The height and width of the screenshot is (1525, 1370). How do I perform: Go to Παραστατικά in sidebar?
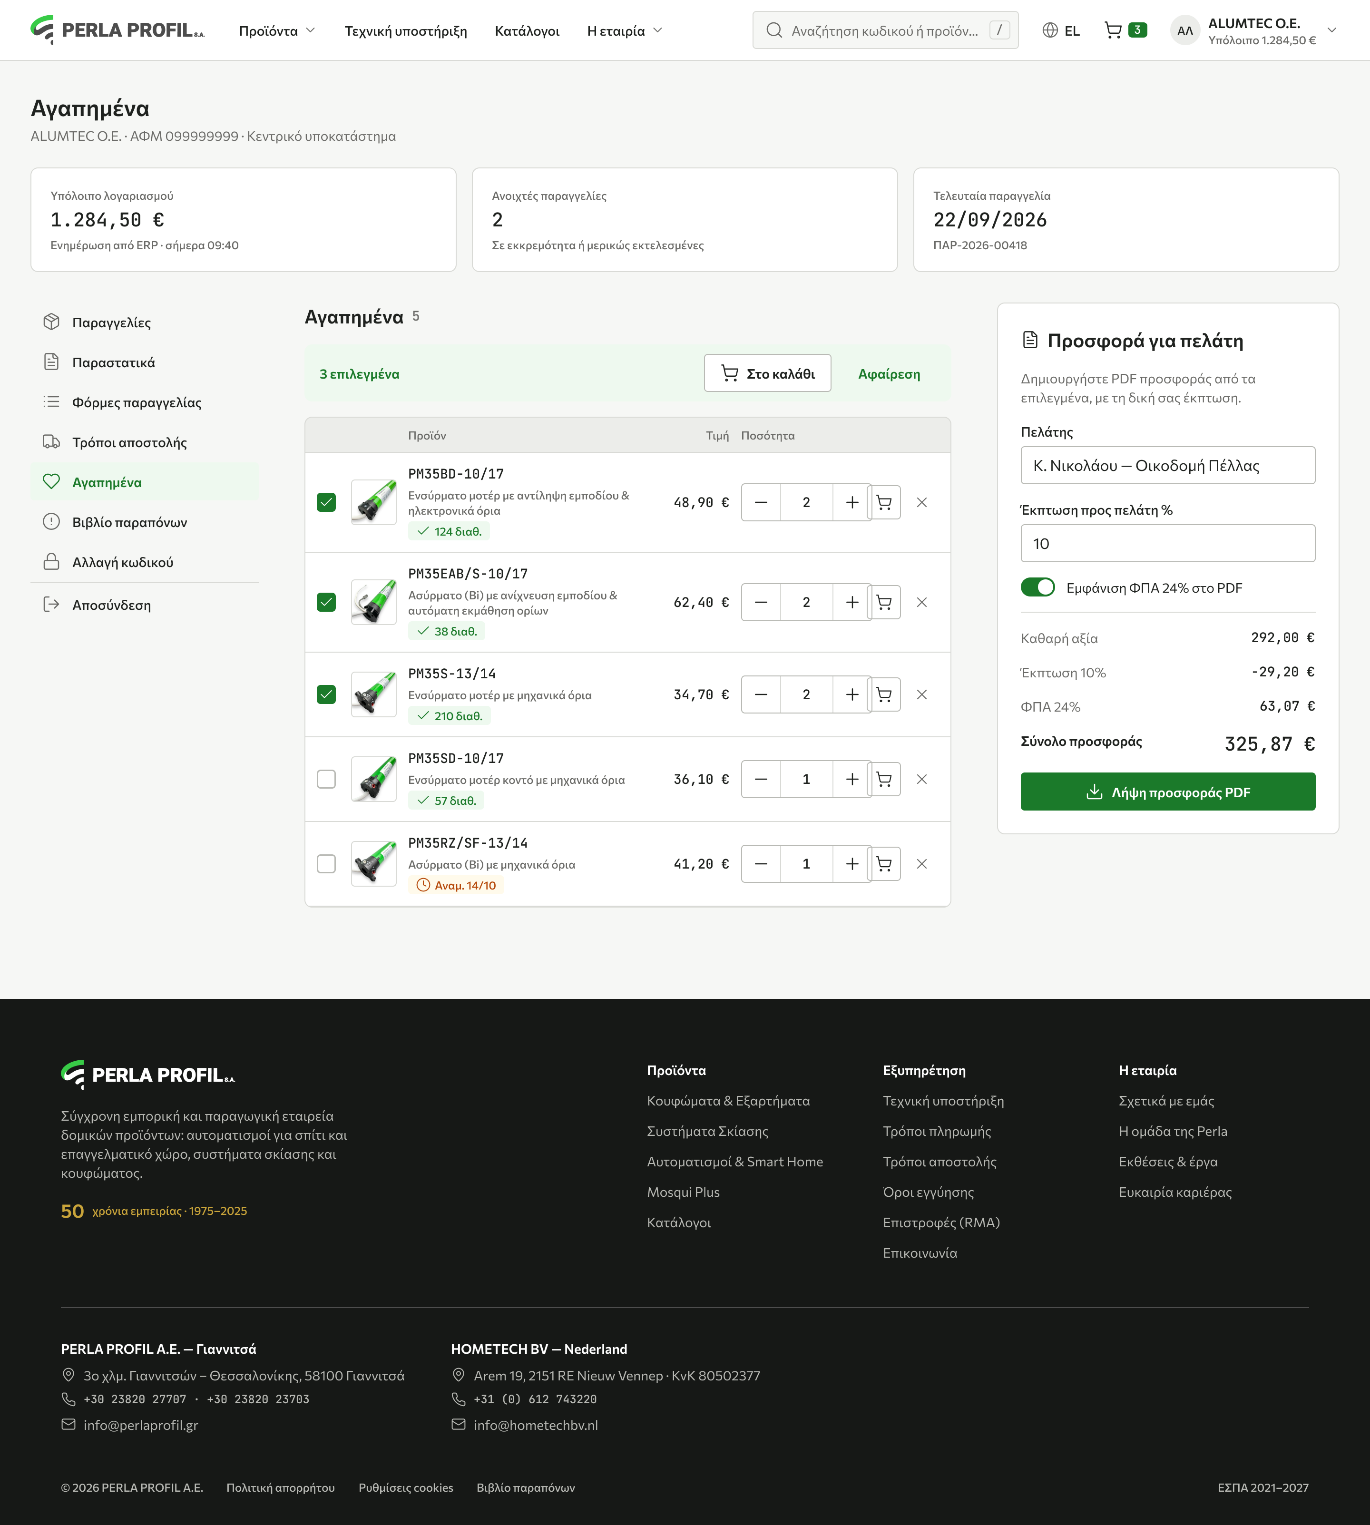point(145,362)
